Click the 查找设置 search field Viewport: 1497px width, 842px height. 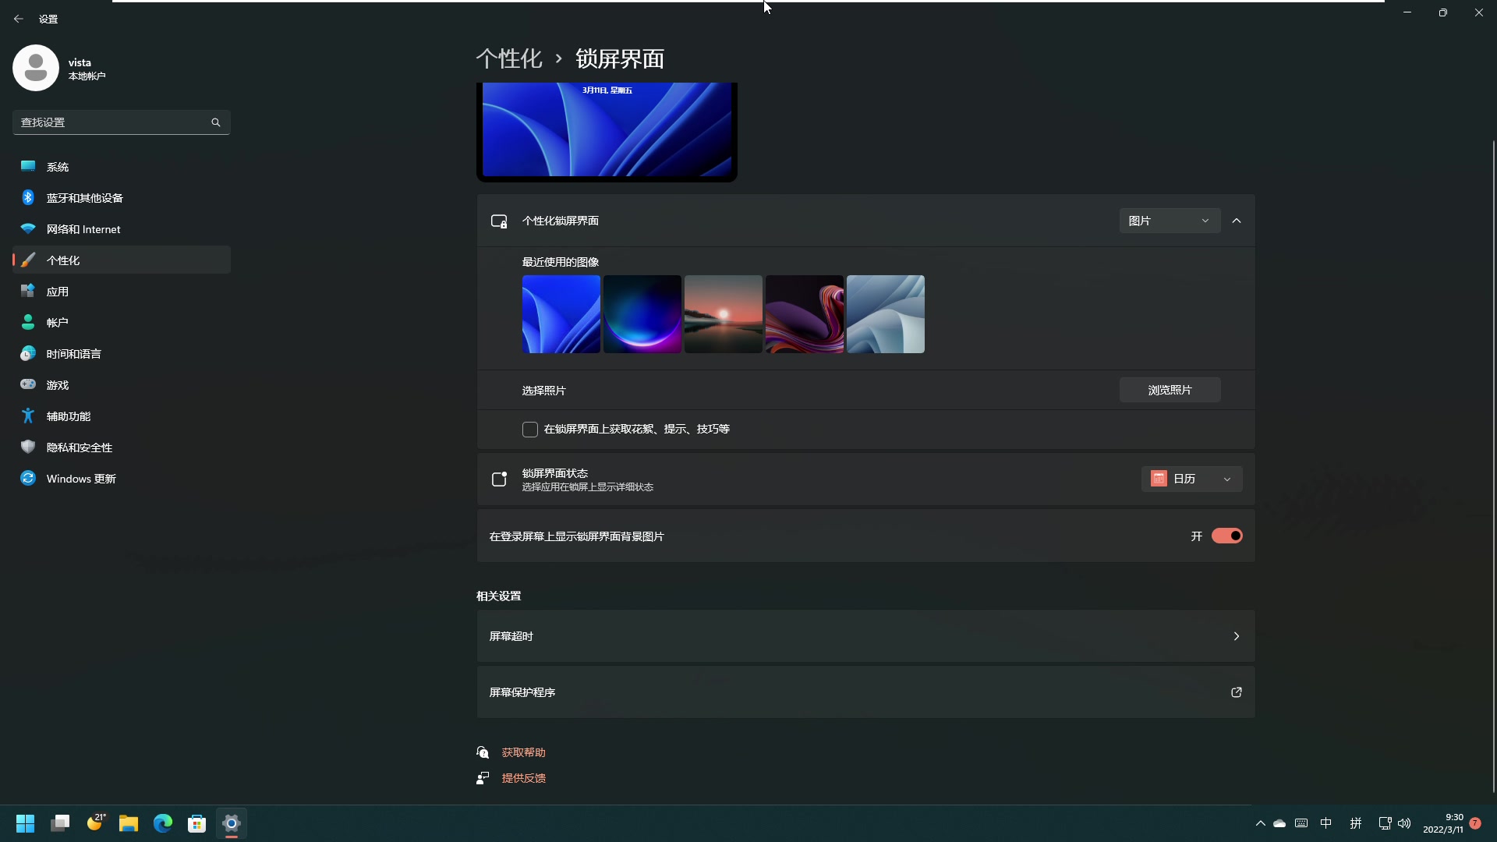pos(122,122)
